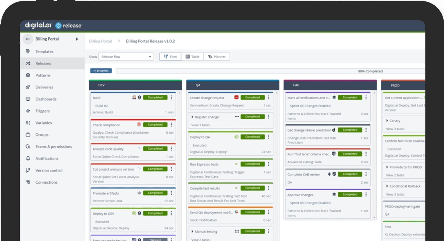Open the Release flow dropdown
This screenshot has width=444, height=241.
126,57
